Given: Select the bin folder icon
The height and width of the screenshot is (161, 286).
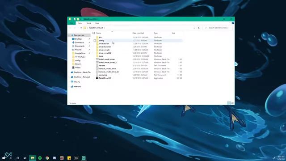Looking at the screenshot, I should 97,37.
